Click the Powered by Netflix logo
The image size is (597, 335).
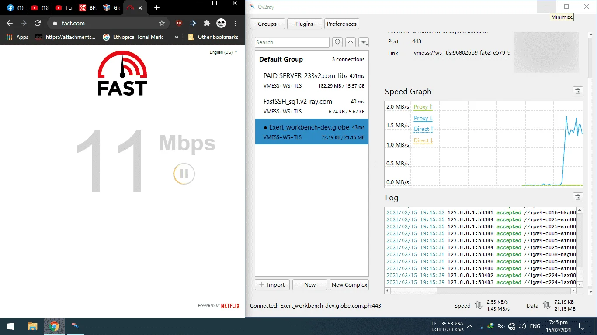click(x=219, y=306)
